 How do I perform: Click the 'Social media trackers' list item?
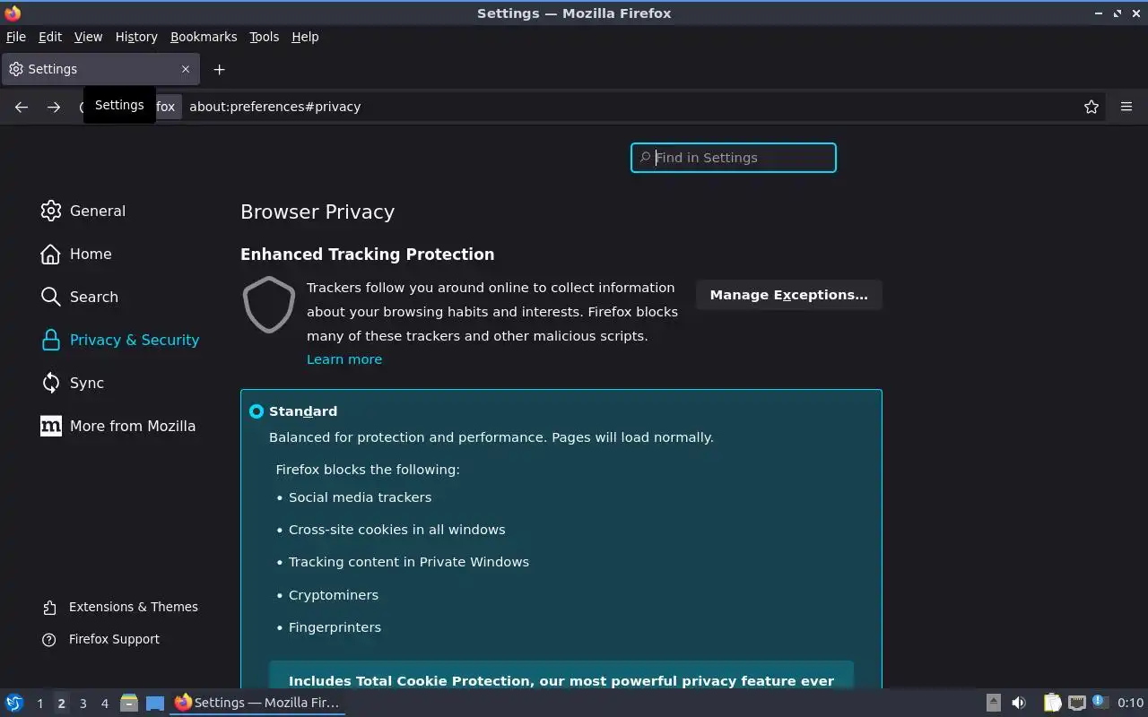click(x=360, y=497)
